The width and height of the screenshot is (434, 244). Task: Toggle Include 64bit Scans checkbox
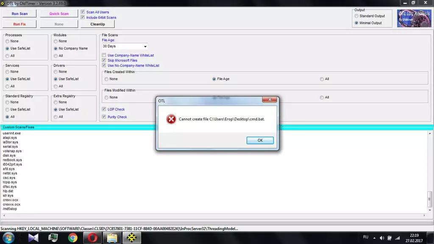pyautogui.click(x=83, y=17)
